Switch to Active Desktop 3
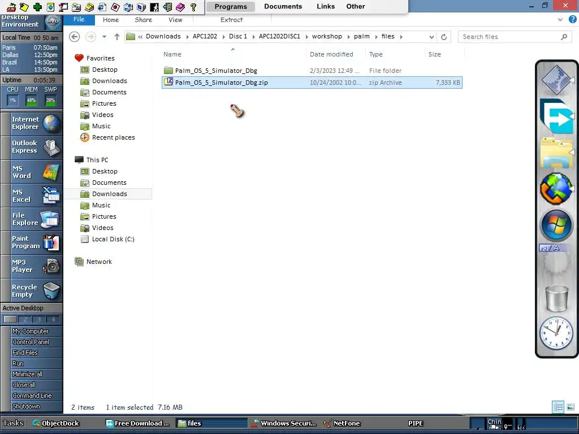579x434 pixels. (x=39, y=319)
